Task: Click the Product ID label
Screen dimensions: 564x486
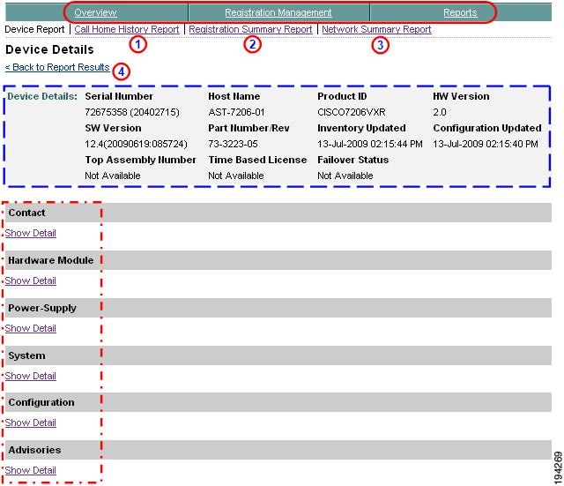Action: coord(342,96)
